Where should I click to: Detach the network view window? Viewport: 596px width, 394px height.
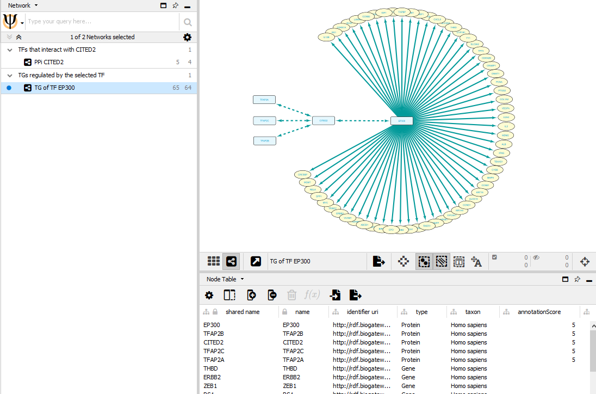click(x=256, y=261)
